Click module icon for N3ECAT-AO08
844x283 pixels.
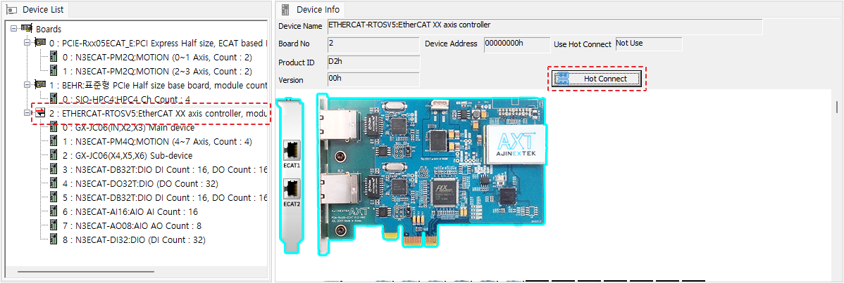pyautogui.click(x=54, y=225)
